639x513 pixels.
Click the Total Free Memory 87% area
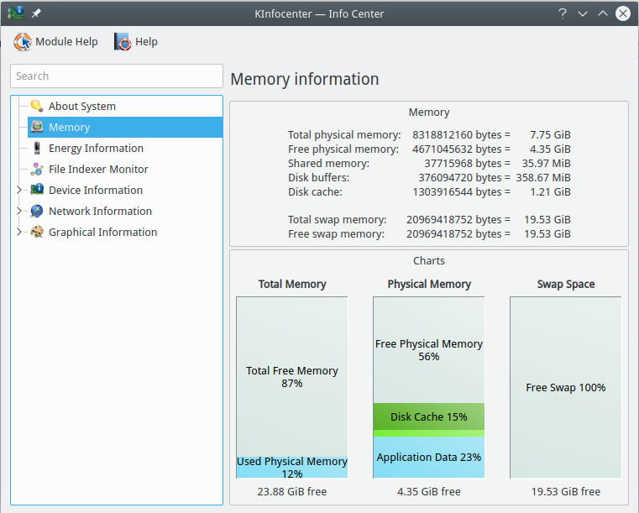pos(291,377)
